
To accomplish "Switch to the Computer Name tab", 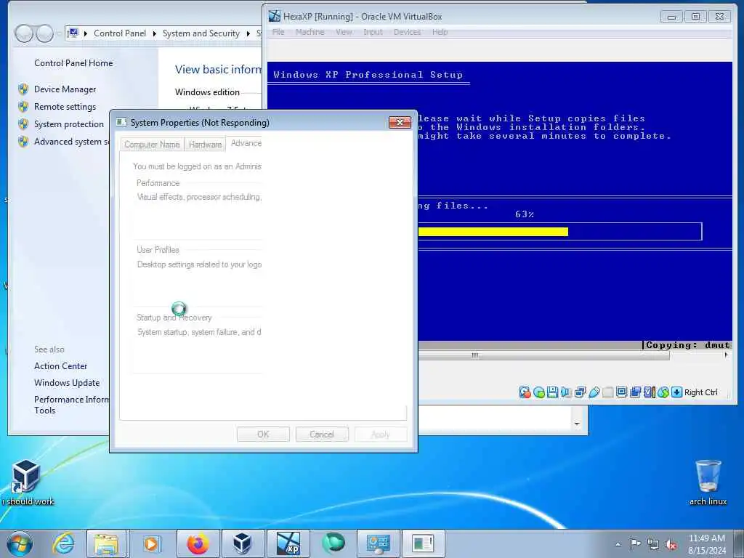I will click(152, 145).
